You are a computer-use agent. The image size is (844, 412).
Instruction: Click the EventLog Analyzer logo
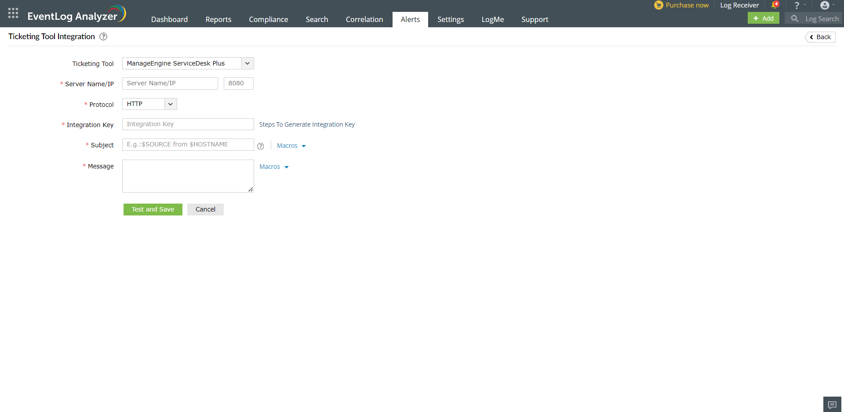pyautogui.click(x=77, y=14)
